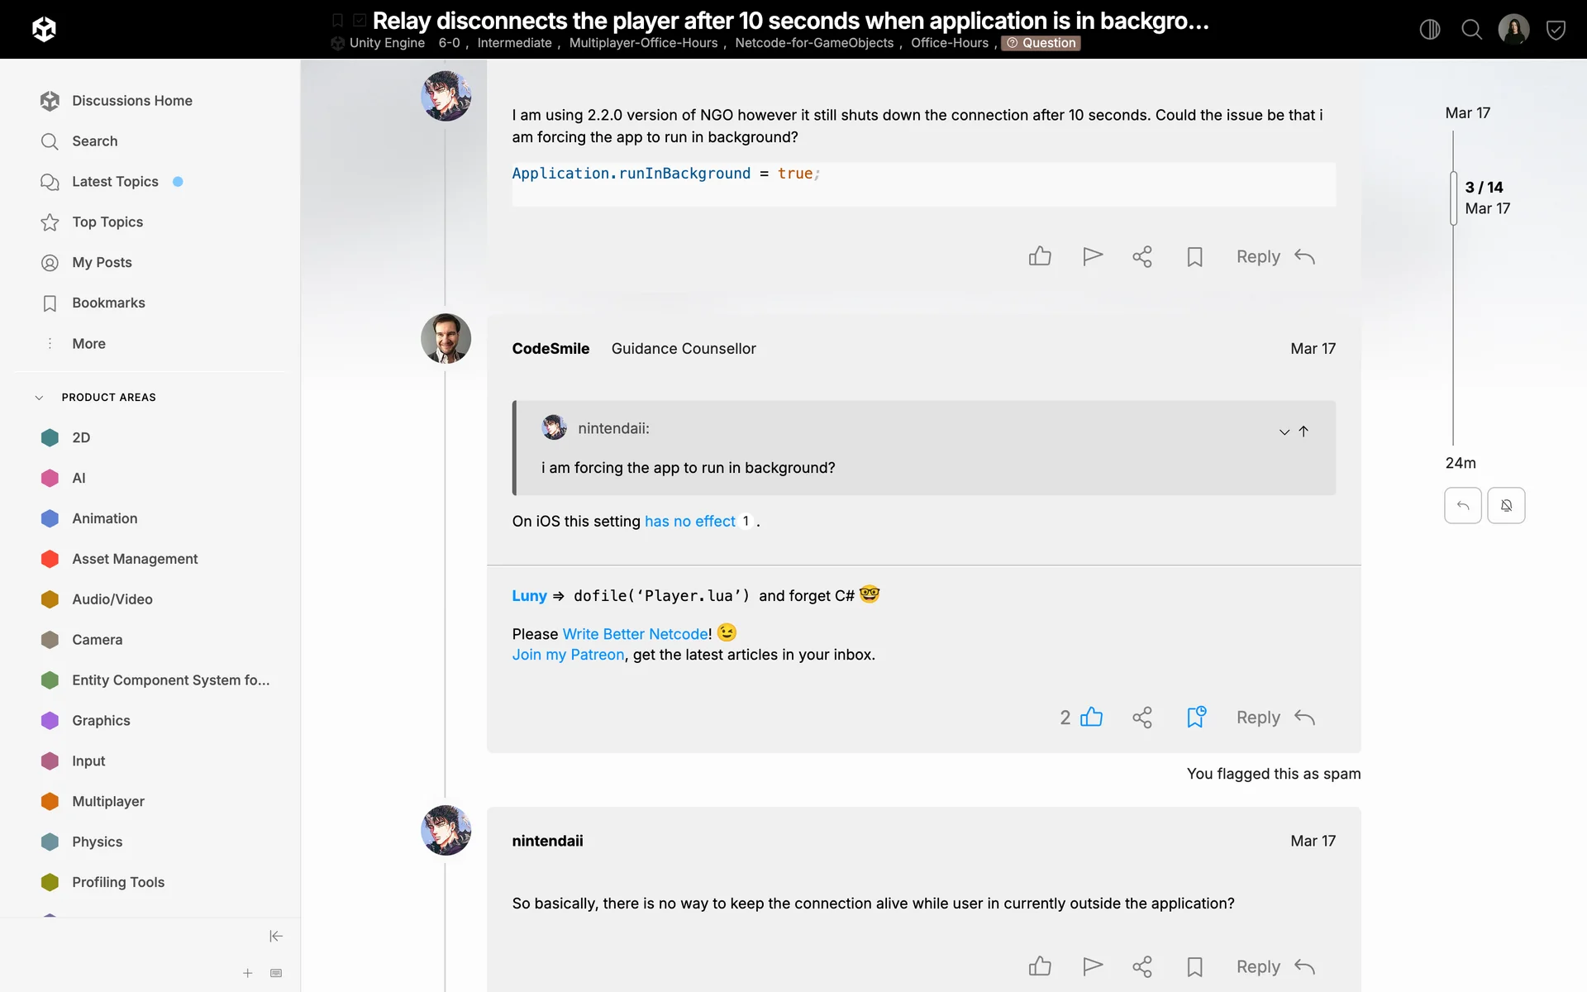Toggle like on CodeSmile's post
The image size is (1587, 992).
click(1091, 718)
